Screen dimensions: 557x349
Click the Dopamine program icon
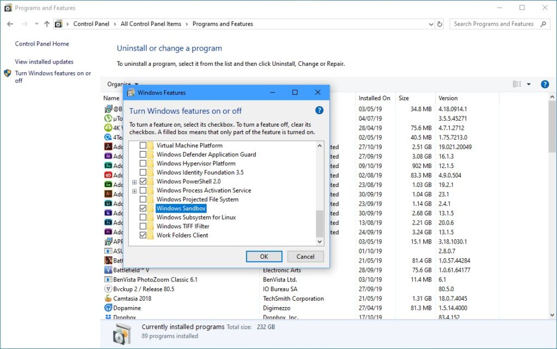pyautogui.click(x=108, y=308)
